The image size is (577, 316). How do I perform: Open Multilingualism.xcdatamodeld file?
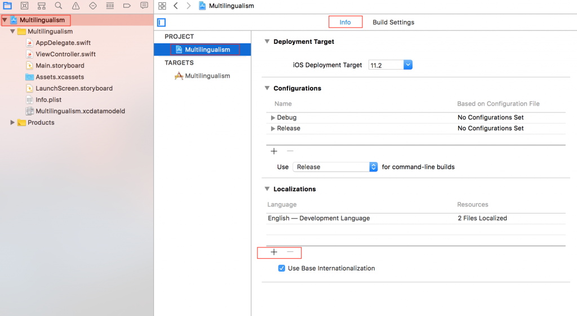coord(80,111)
